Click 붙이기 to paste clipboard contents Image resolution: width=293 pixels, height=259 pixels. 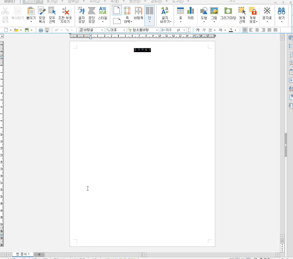(x=31, y=13)
